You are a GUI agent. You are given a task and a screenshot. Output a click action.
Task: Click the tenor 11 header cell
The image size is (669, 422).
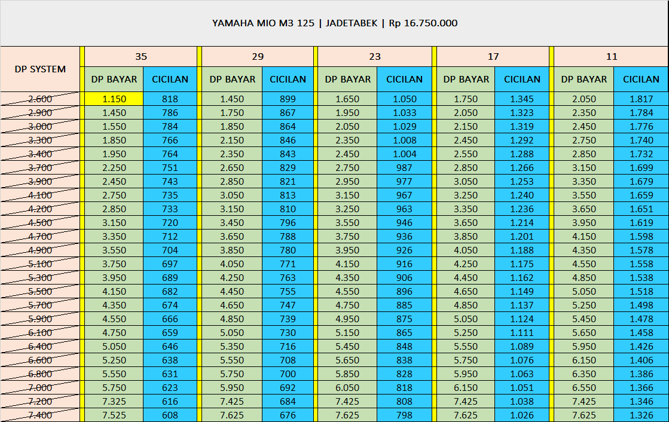(612, 57)
